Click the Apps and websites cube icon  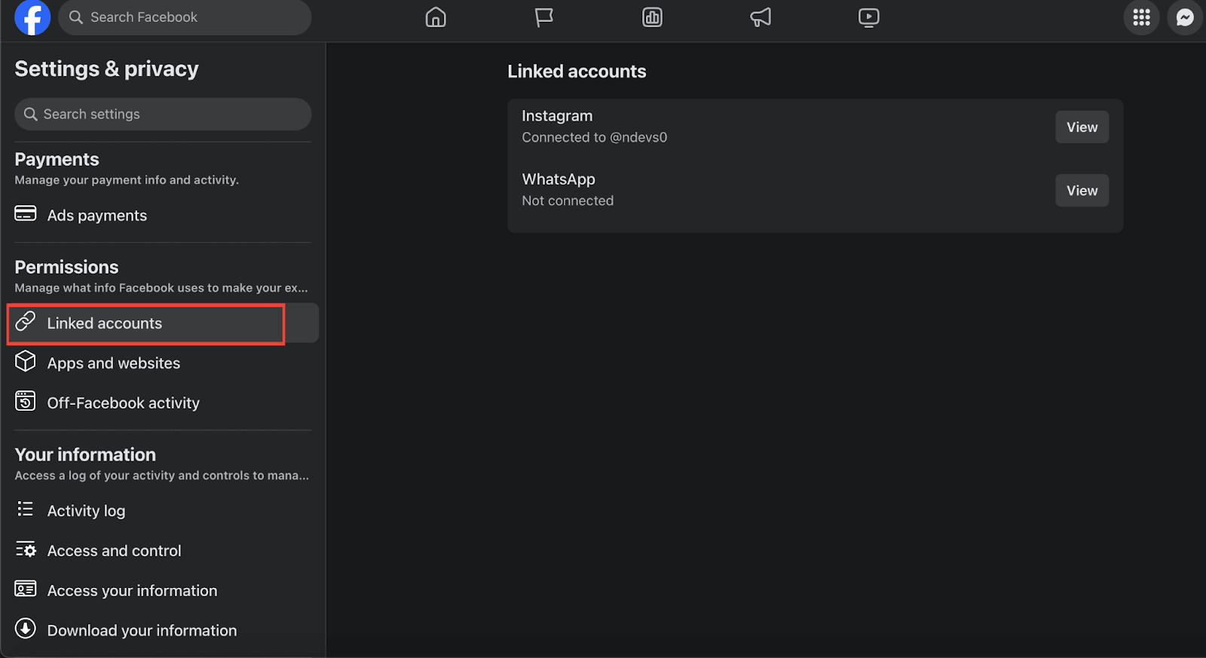(26, 361)
